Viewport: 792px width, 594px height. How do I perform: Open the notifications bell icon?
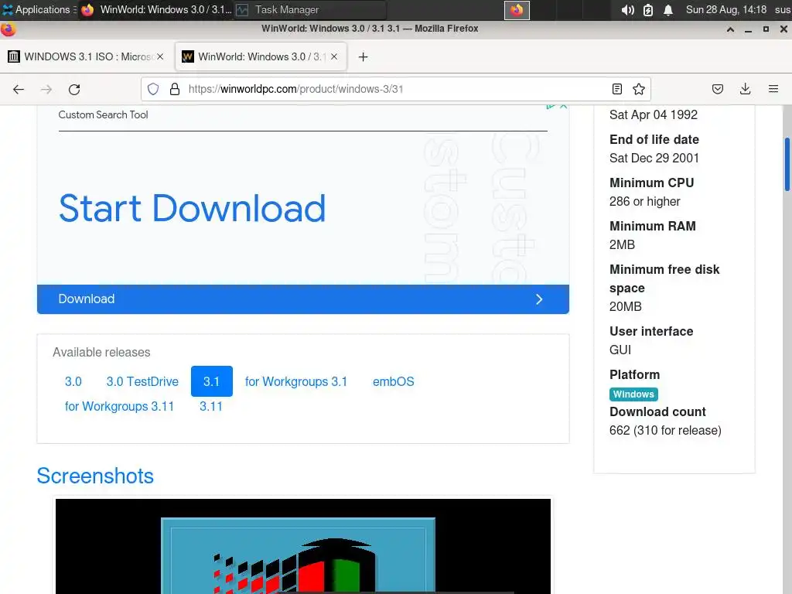tap(667, 10)
